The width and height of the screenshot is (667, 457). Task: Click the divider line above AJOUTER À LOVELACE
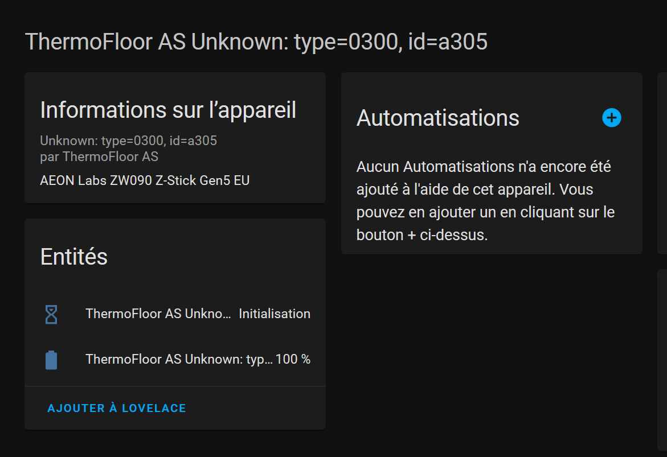(175, 386)
